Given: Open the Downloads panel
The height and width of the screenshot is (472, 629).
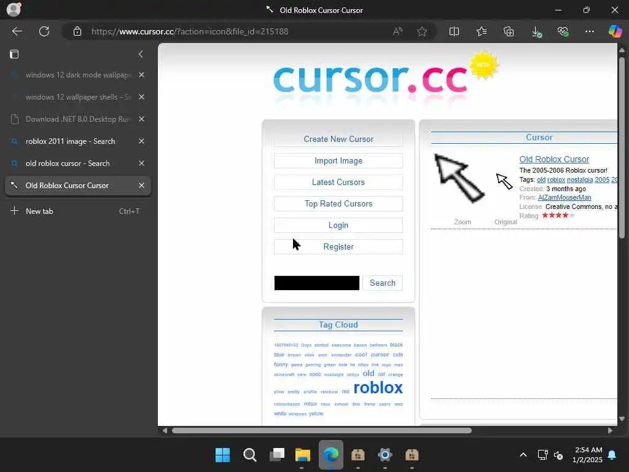Looking at the screenshot, I should pyautogui.click(x=536, y=32).
